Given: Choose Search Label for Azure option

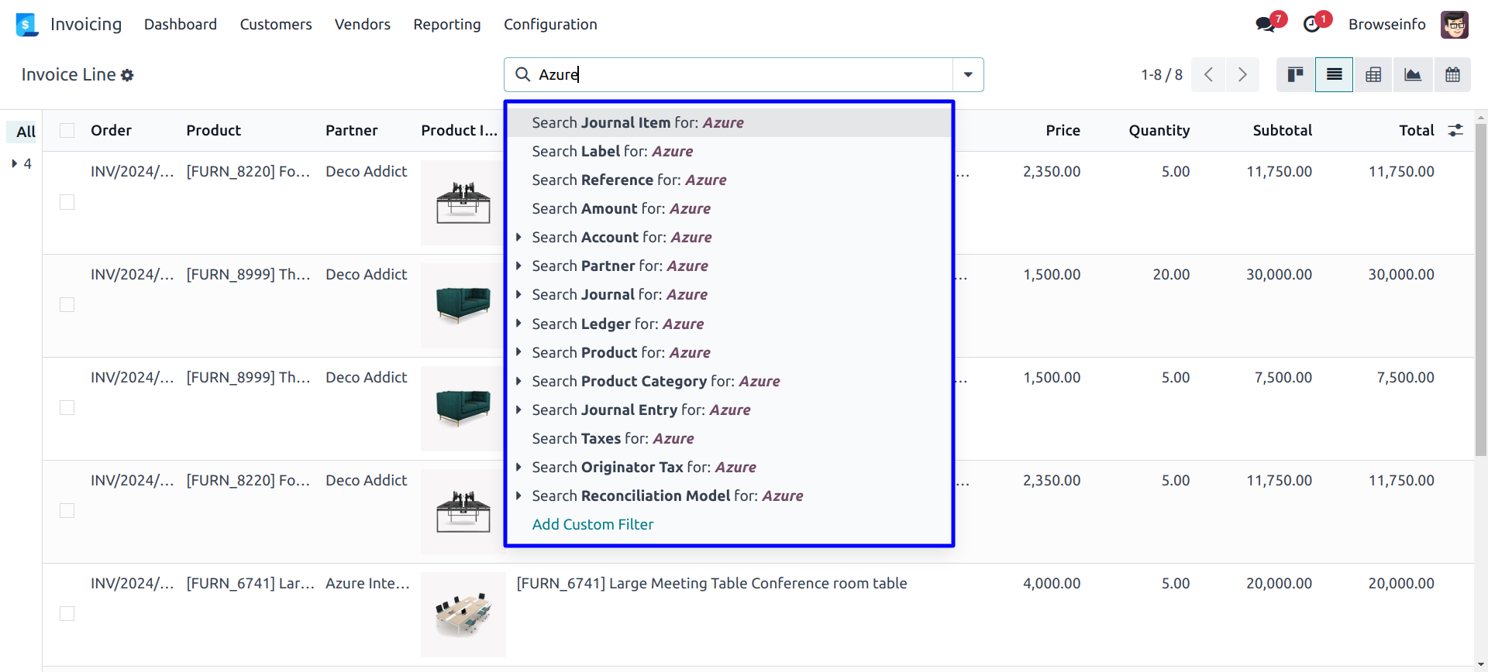Looking at the screenshot, I should tap(612, 152).
